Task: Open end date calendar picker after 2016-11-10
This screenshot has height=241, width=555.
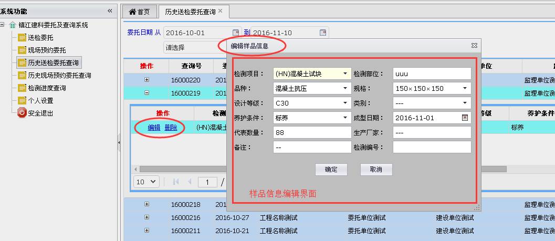Action: (x=323, y=33)
